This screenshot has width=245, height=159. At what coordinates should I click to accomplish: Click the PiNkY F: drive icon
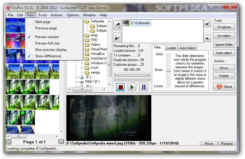coord(81,82)
